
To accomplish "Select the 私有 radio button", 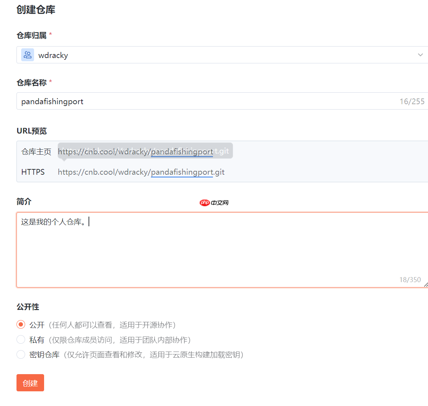I will 20,339.
